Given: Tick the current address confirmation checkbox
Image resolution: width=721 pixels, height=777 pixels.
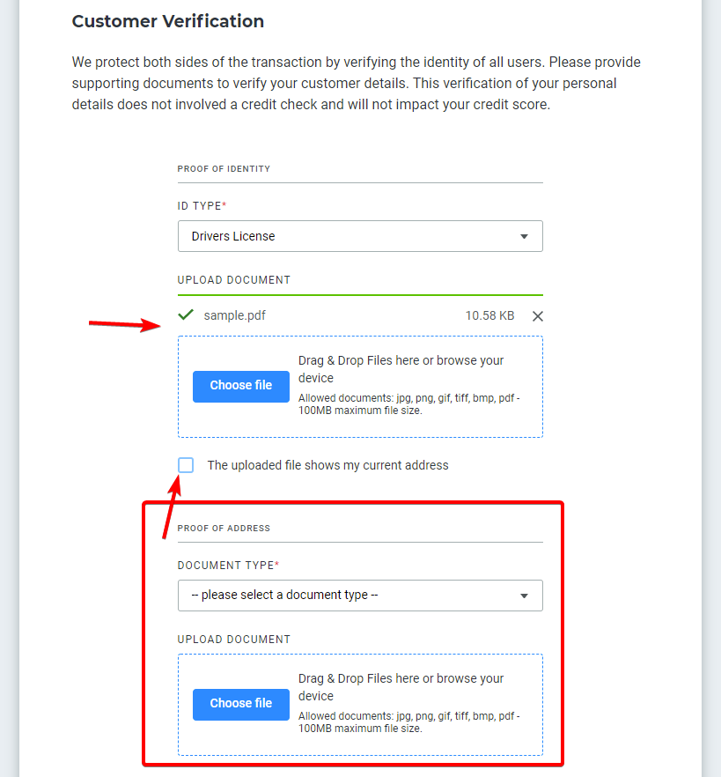Looking at the screenshot, I should [186, 465].
